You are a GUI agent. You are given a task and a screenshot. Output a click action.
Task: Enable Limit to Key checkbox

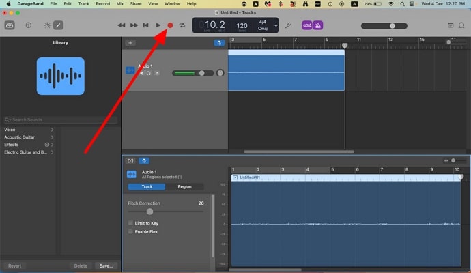(x=130, y=223)
